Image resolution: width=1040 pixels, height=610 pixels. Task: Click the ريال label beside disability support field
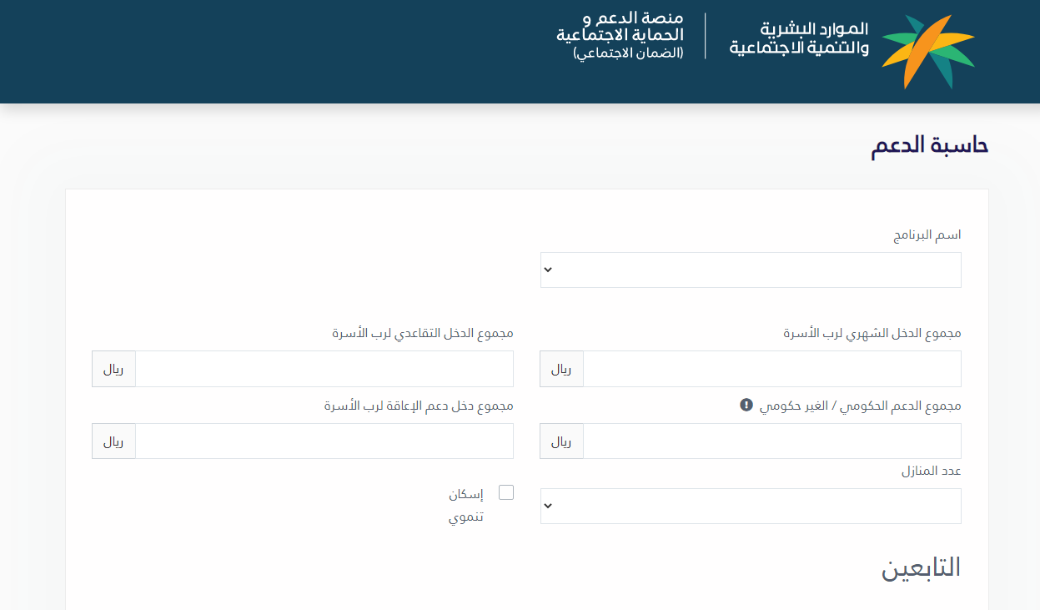click(x=113, y=441)
